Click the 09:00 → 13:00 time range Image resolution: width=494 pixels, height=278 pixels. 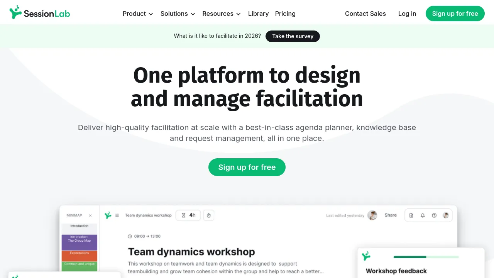(147, 236)
